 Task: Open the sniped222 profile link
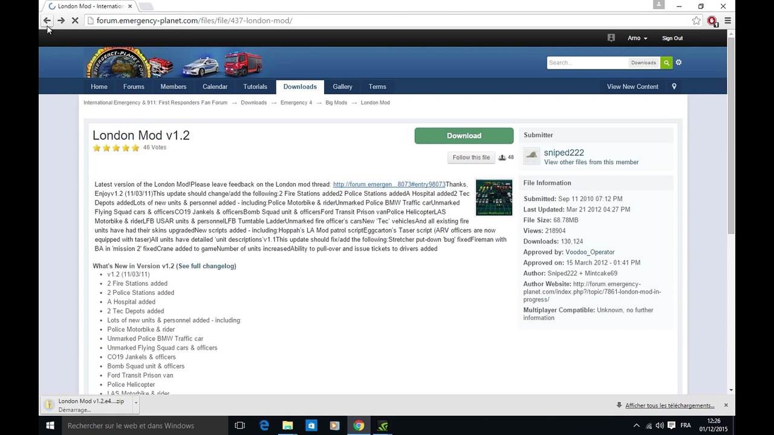(564, 153)
